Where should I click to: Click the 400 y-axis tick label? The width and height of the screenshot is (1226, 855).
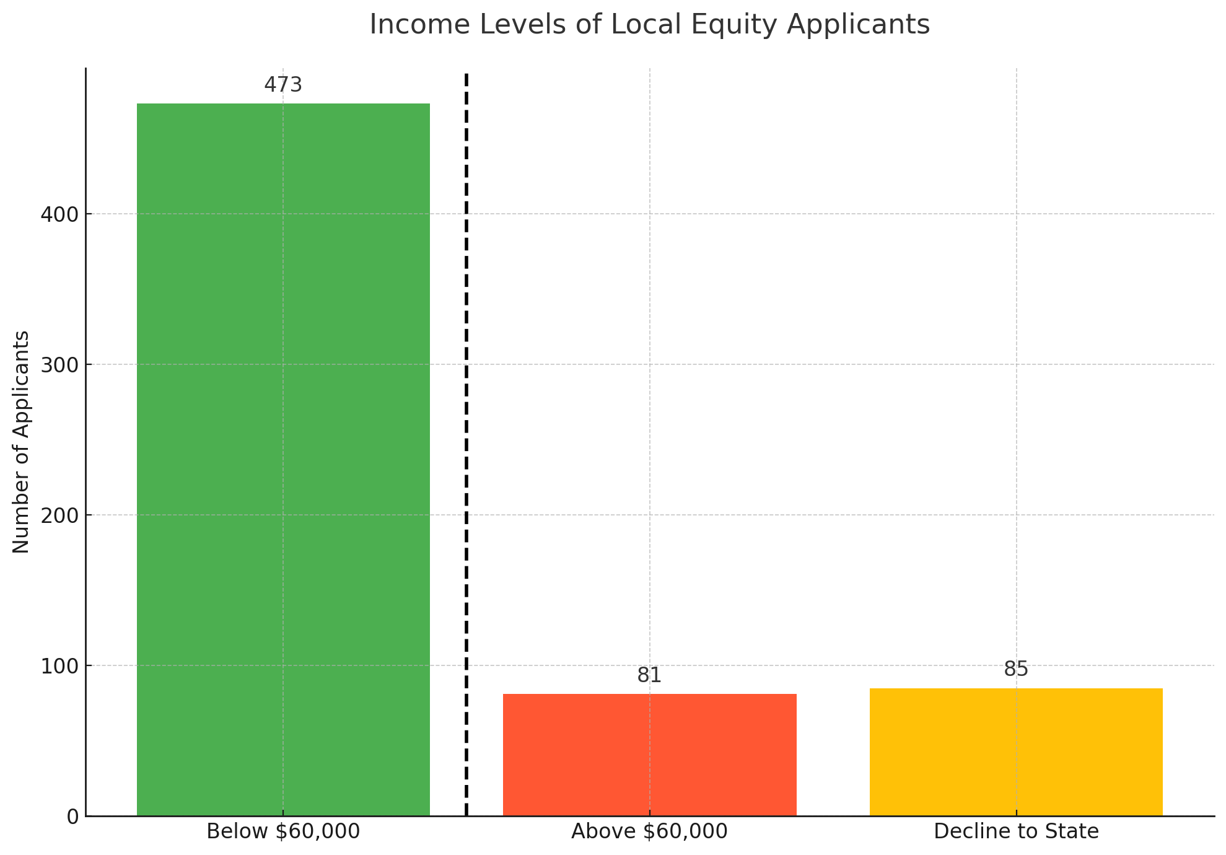point(59,214)
